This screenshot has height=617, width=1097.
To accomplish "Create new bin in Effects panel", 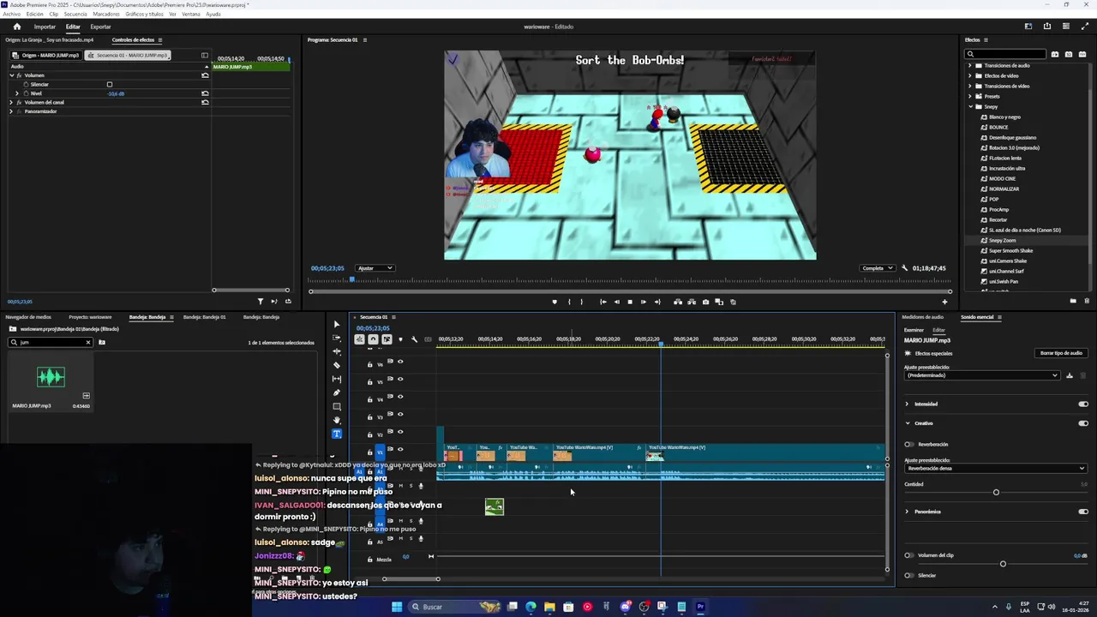I will coord(1073,301).
